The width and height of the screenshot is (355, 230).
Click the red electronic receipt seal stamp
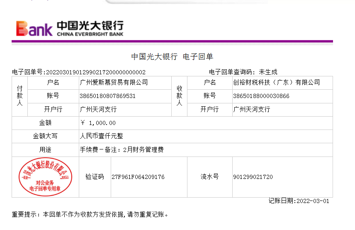pyautogui.click(x=45, y=177)
